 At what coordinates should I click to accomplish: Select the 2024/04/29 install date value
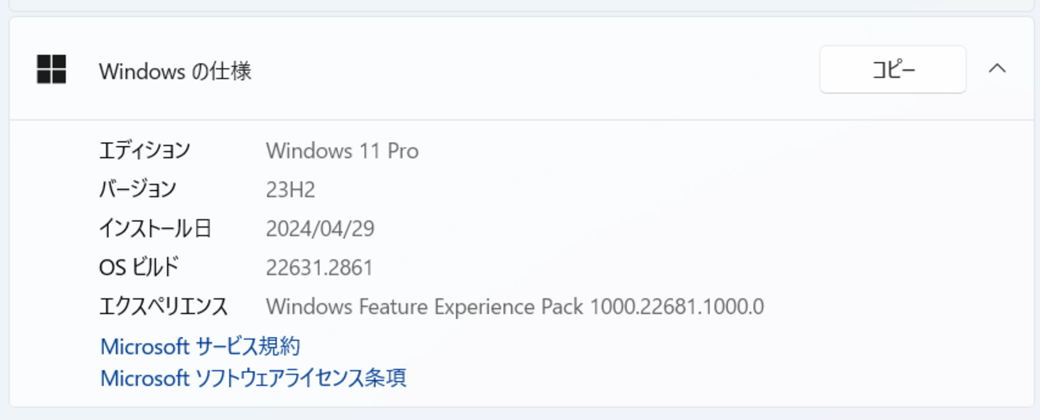(x=320, y=229)
